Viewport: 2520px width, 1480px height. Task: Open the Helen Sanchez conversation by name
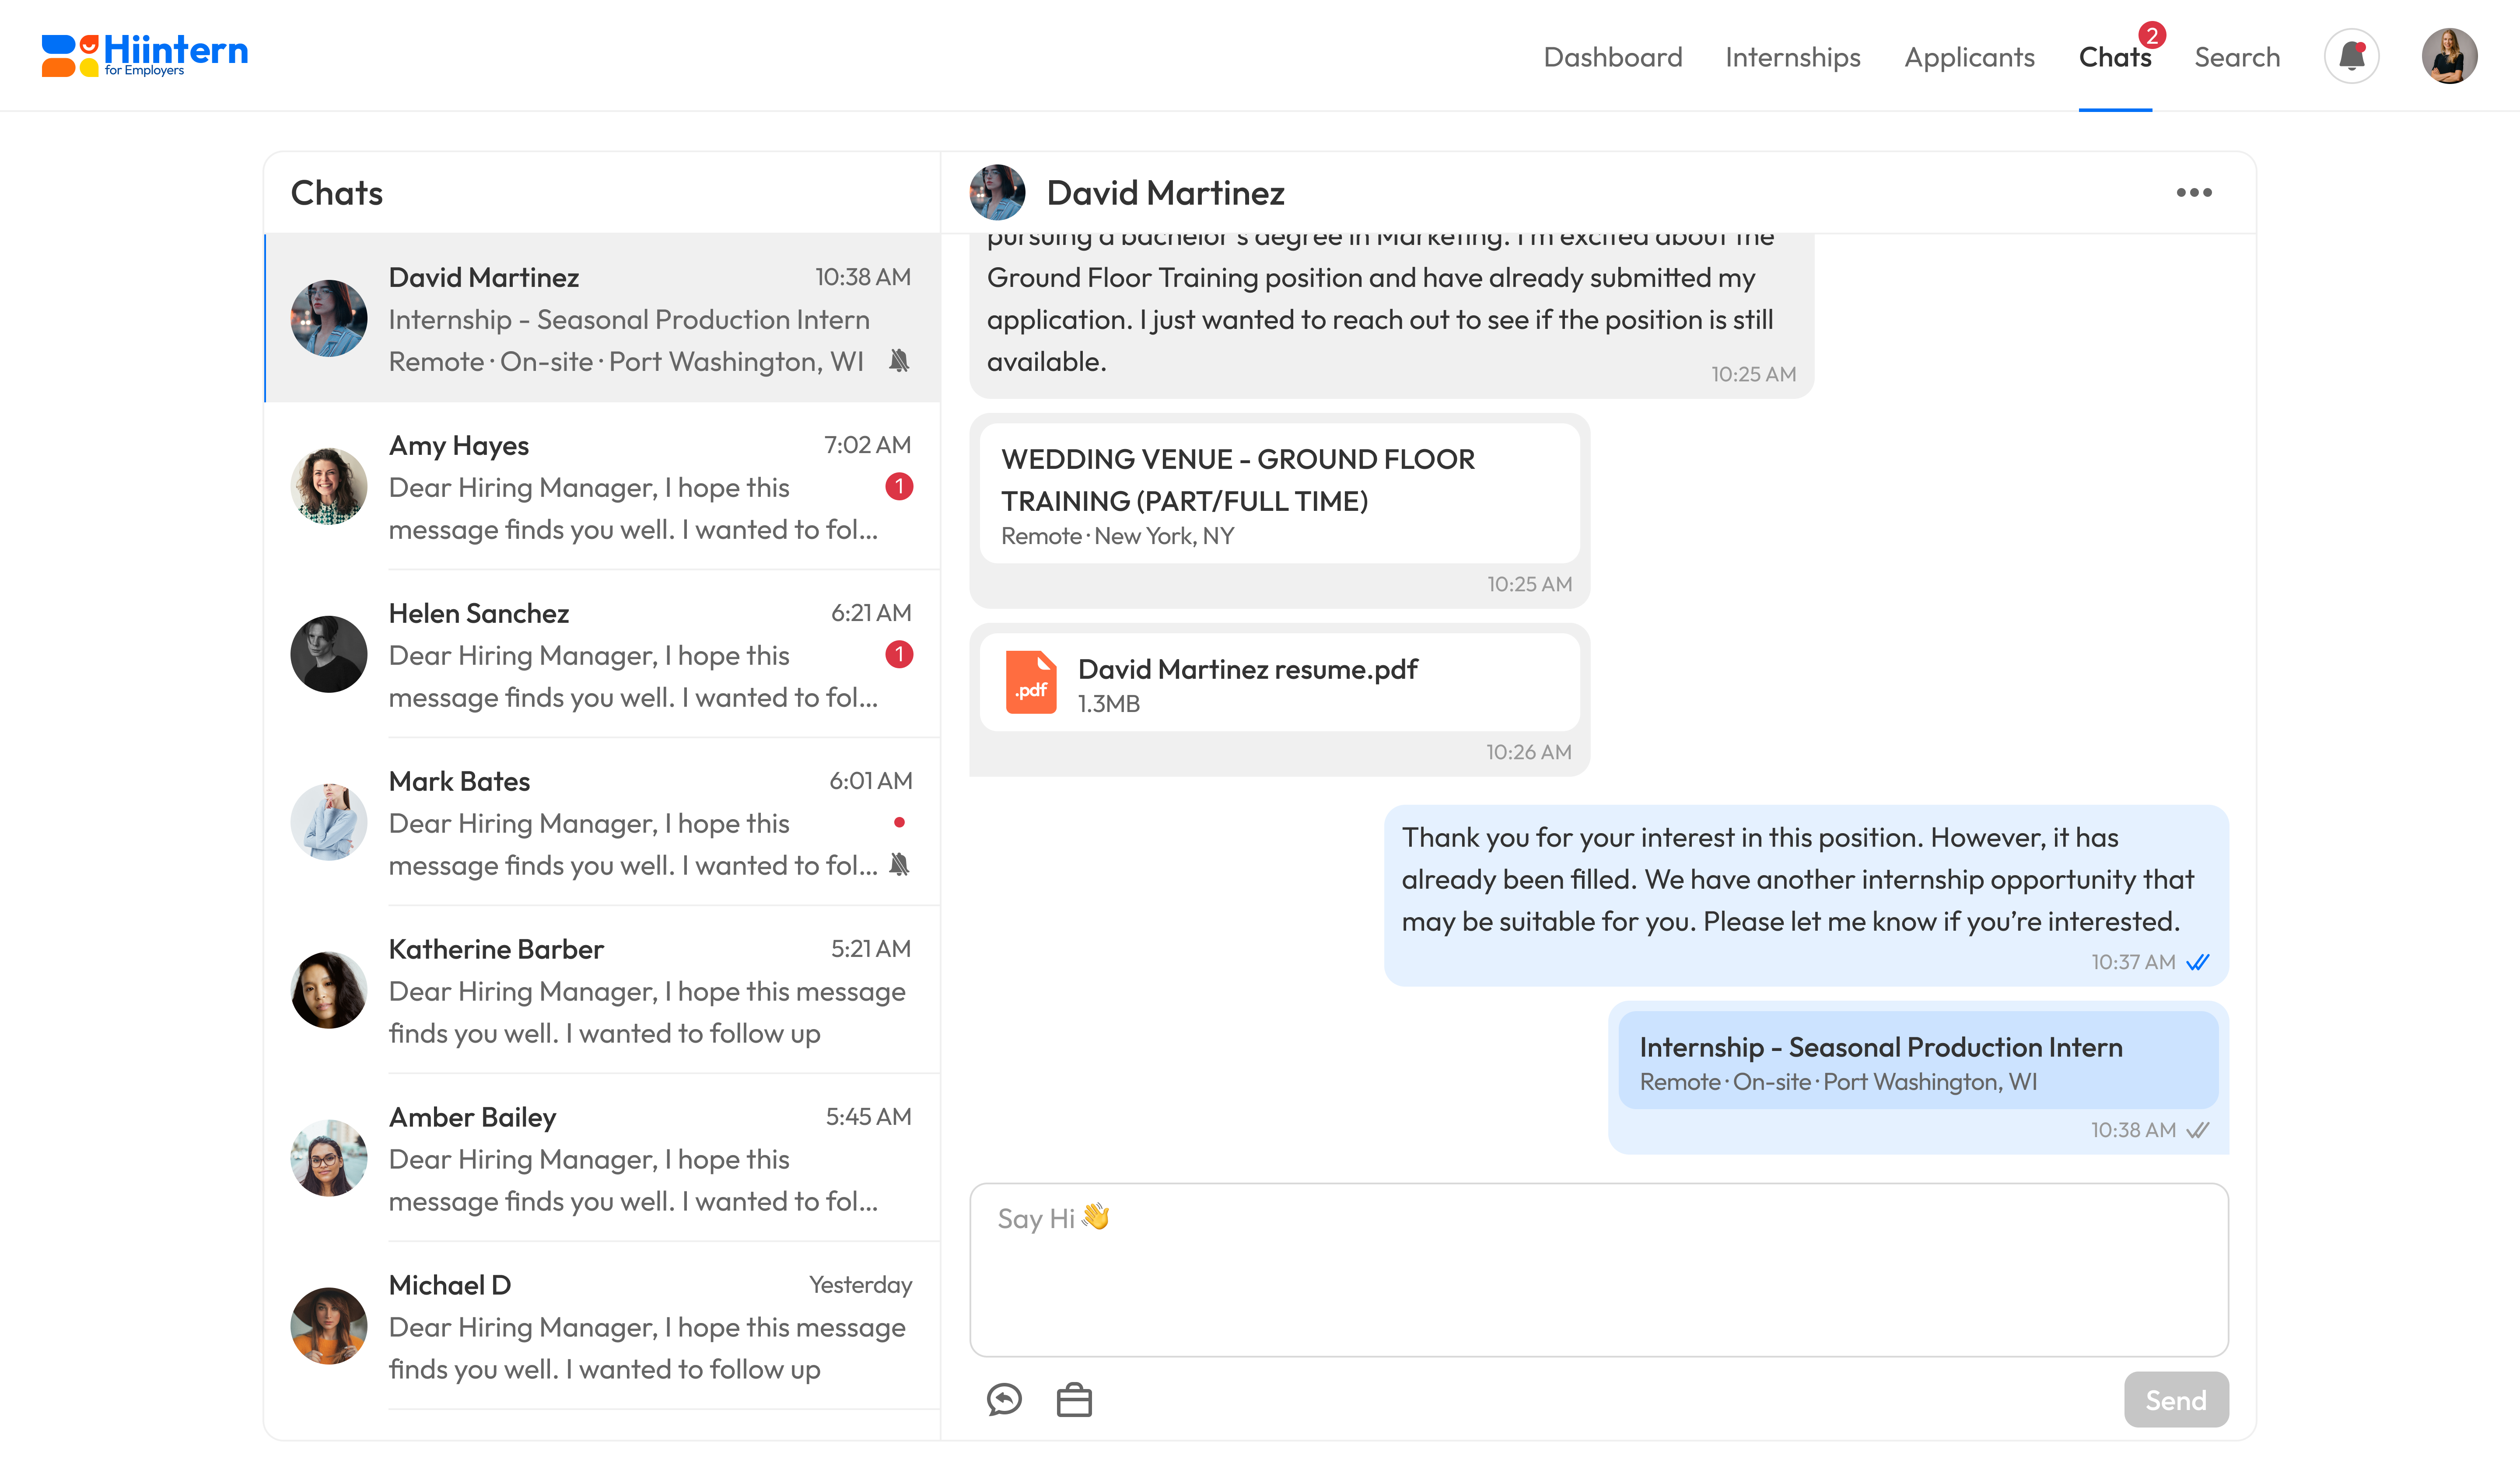tap(479, 613)
